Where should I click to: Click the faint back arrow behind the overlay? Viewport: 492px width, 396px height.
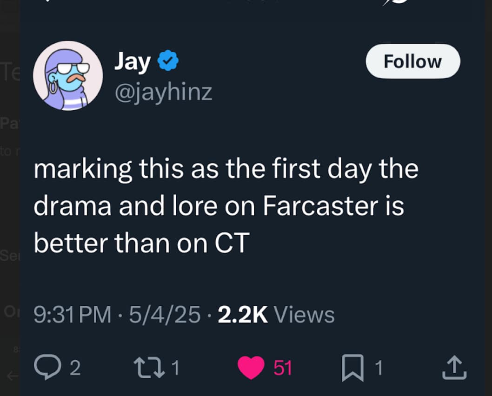coord(14,374)
